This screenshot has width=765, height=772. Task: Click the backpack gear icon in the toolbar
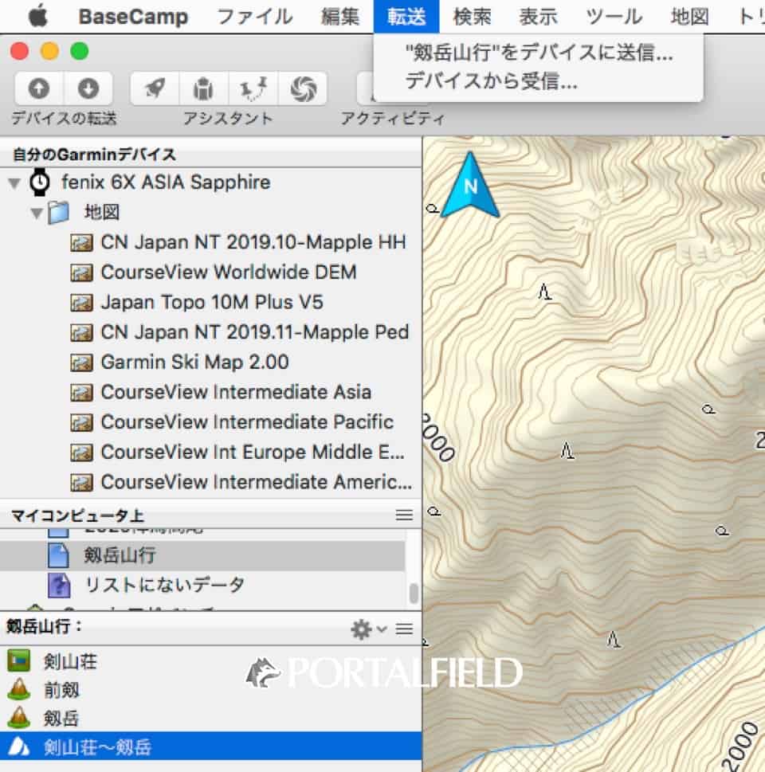point(202,88)
